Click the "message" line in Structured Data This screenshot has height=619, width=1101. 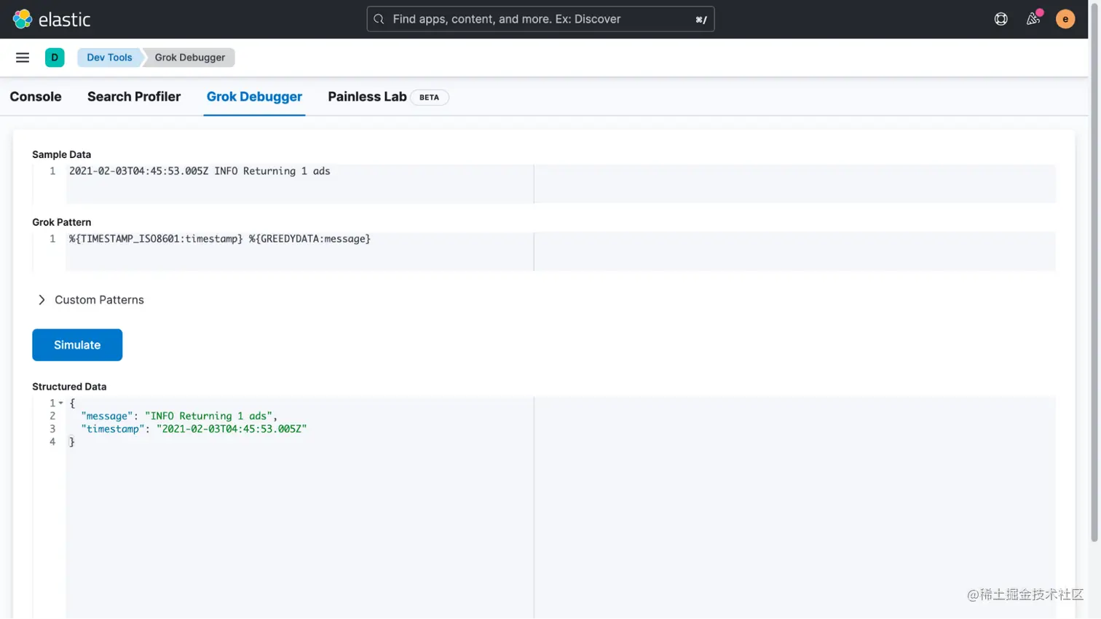[x=179, y=417]
